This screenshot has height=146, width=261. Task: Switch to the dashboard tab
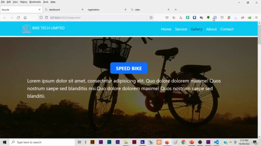[x=64, y=10]
